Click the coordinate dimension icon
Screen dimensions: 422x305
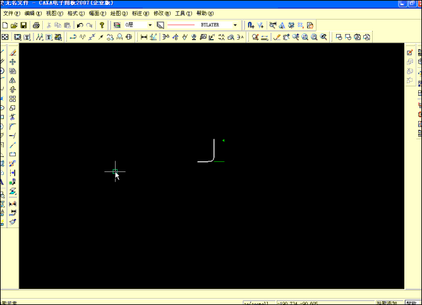pyautogui.click(x=154, y=37)
